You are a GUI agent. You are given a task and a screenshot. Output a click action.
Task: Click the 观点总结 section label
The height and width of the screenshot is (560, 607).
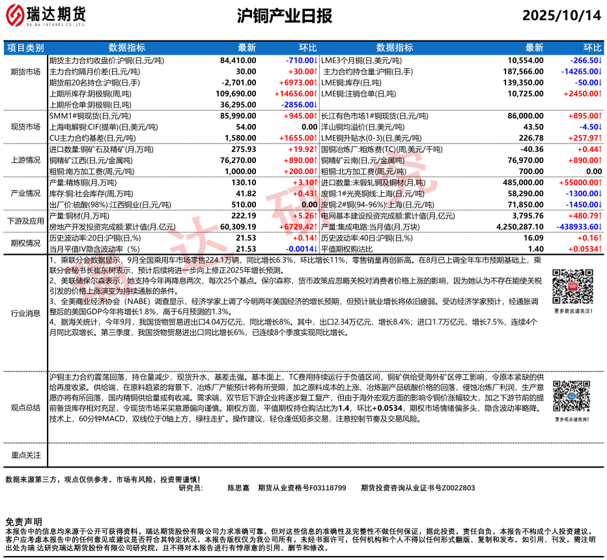pyautogui.click(x=25, y=407)
